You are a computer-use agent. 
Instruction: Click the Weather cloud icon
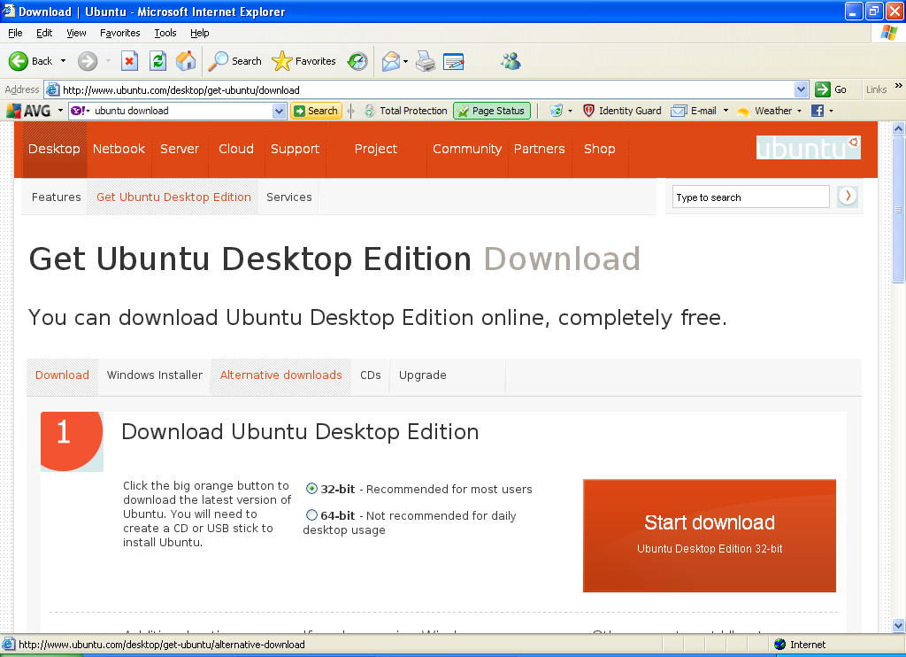coord(743,111)
